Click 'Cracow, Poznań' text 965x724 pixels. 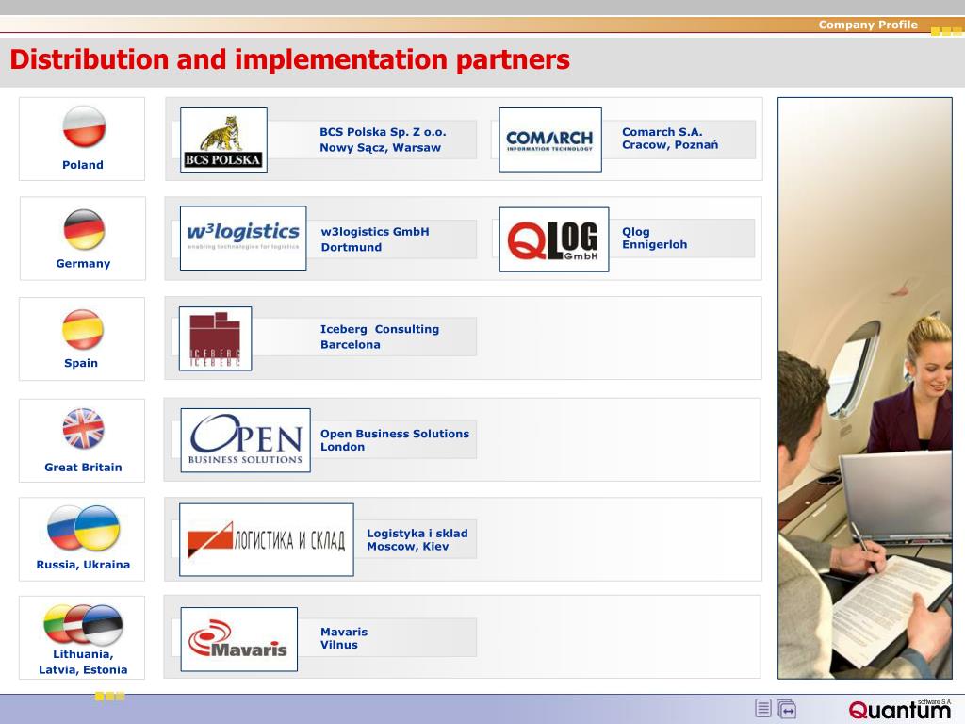[670, 145]
